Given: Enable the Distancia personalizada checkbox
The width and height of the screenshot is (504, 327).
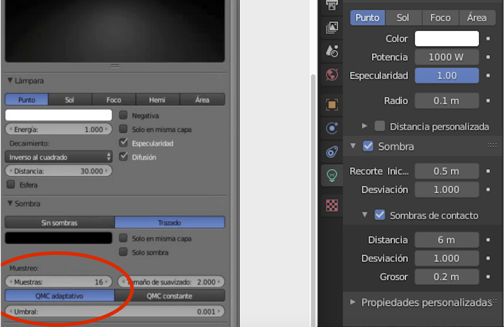Looking at the screenshot, I should [x=380, y=126].
